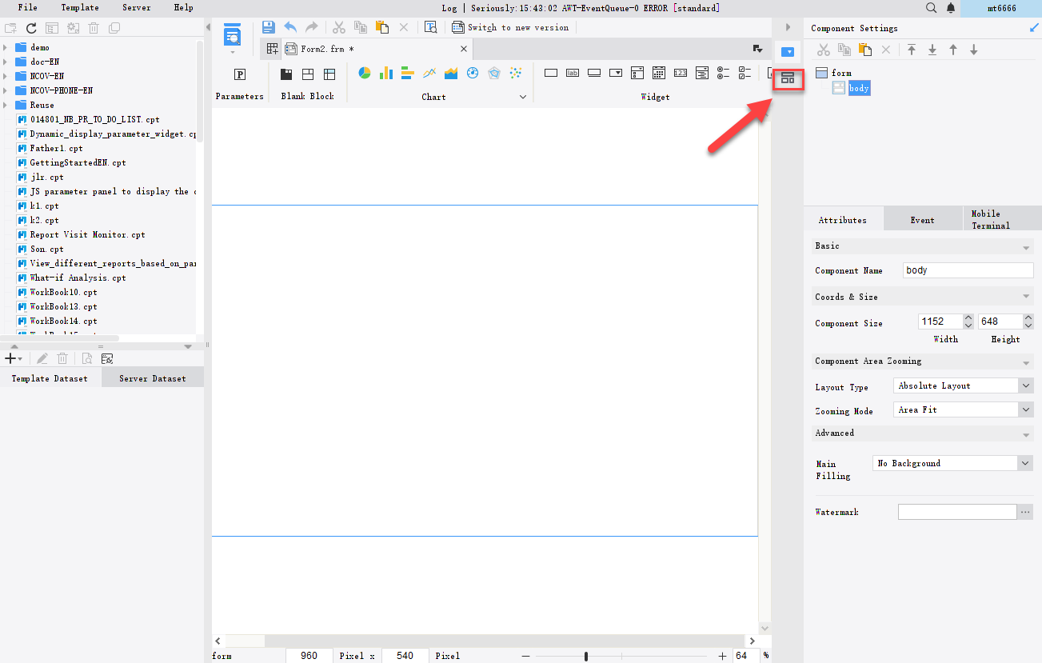Close the Form2.frm tab
This screenshot has width=1042, height=663.
pos(464,49)
